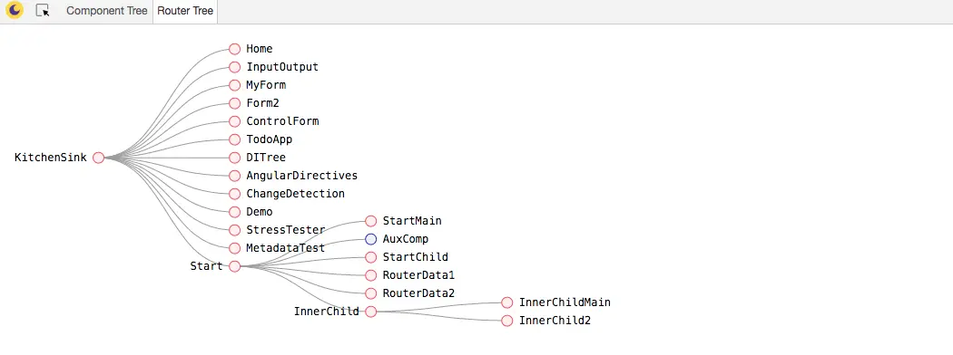
Task: Click the TodoApp node circle
Action: pyautogui.click(x=234, y=139)
